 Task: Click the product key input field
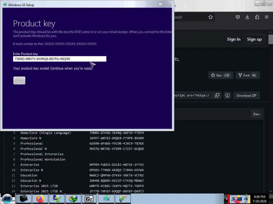point(59,59)
